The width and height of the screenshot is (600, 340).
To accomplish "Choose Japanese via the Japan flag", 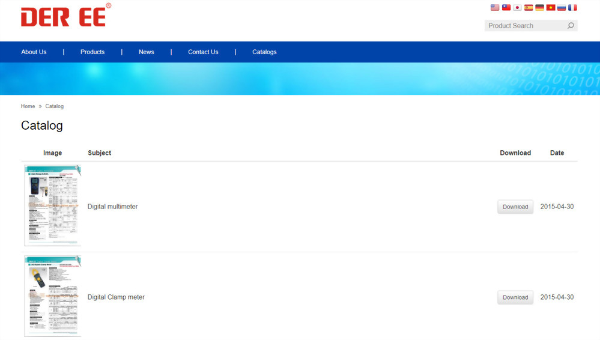I will click(517, 8).
